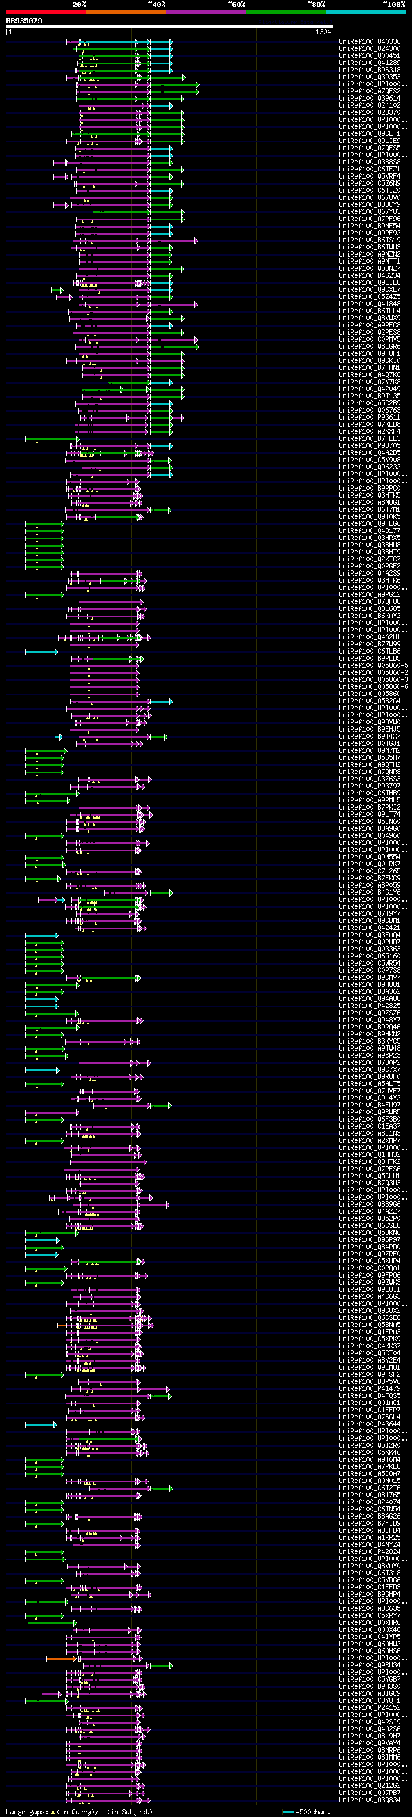This screenshot has height=1817, width=412.
Task: Select hit UniRef100_B9S3J8
Action: (370, 70)
